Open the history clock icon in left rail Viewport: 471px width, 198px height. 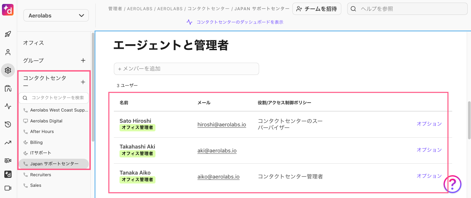pos(8,124)
